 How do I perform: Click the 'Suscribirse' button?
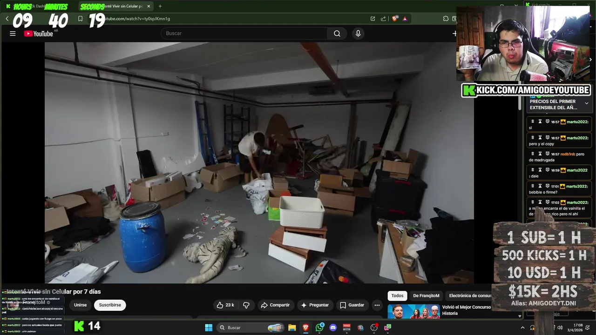110,305
